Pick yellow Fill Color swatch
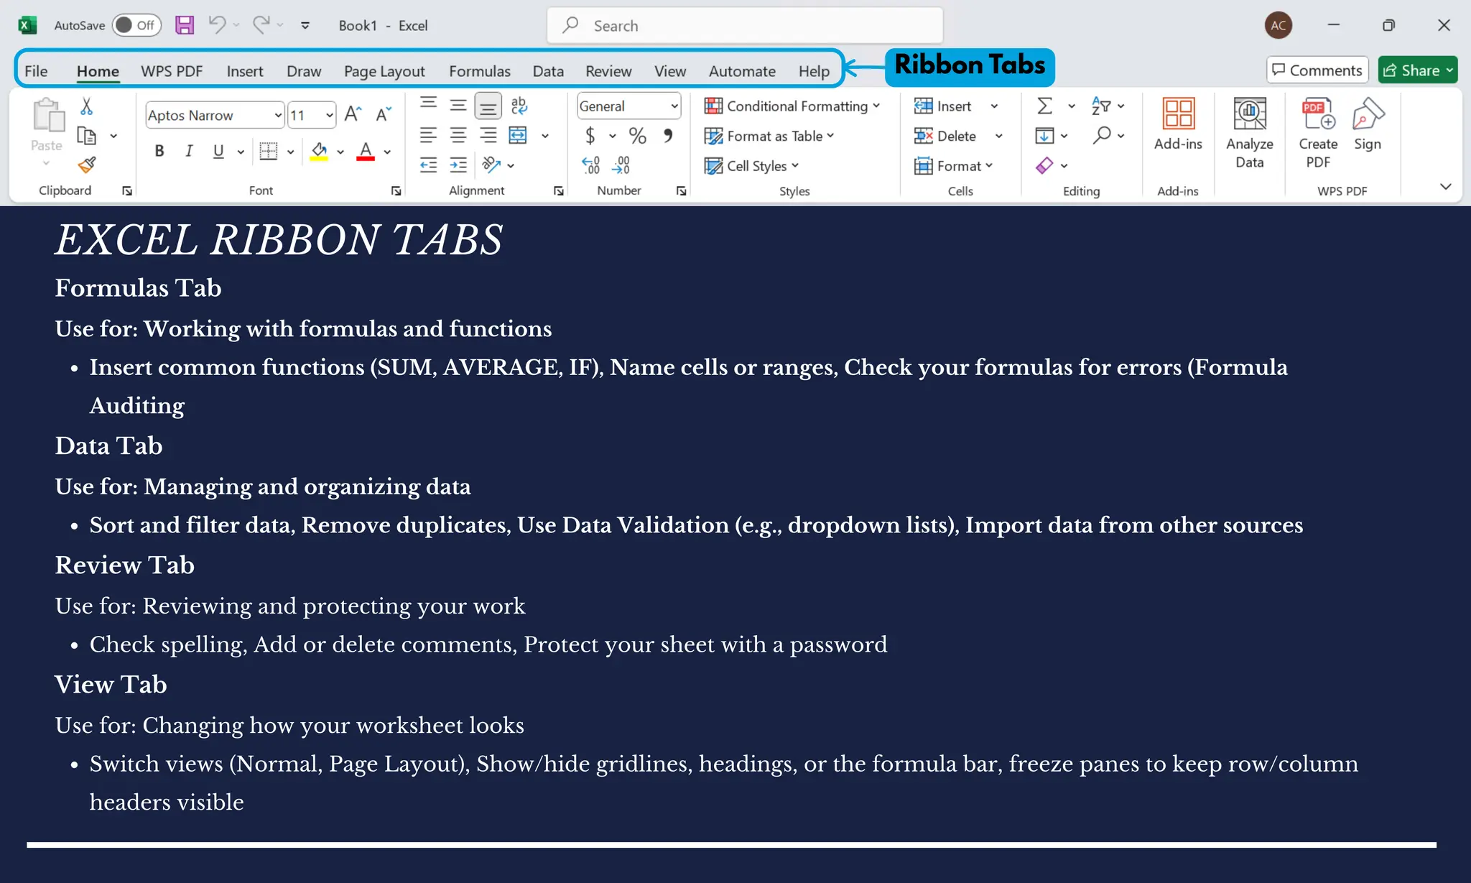 (319, 151)
